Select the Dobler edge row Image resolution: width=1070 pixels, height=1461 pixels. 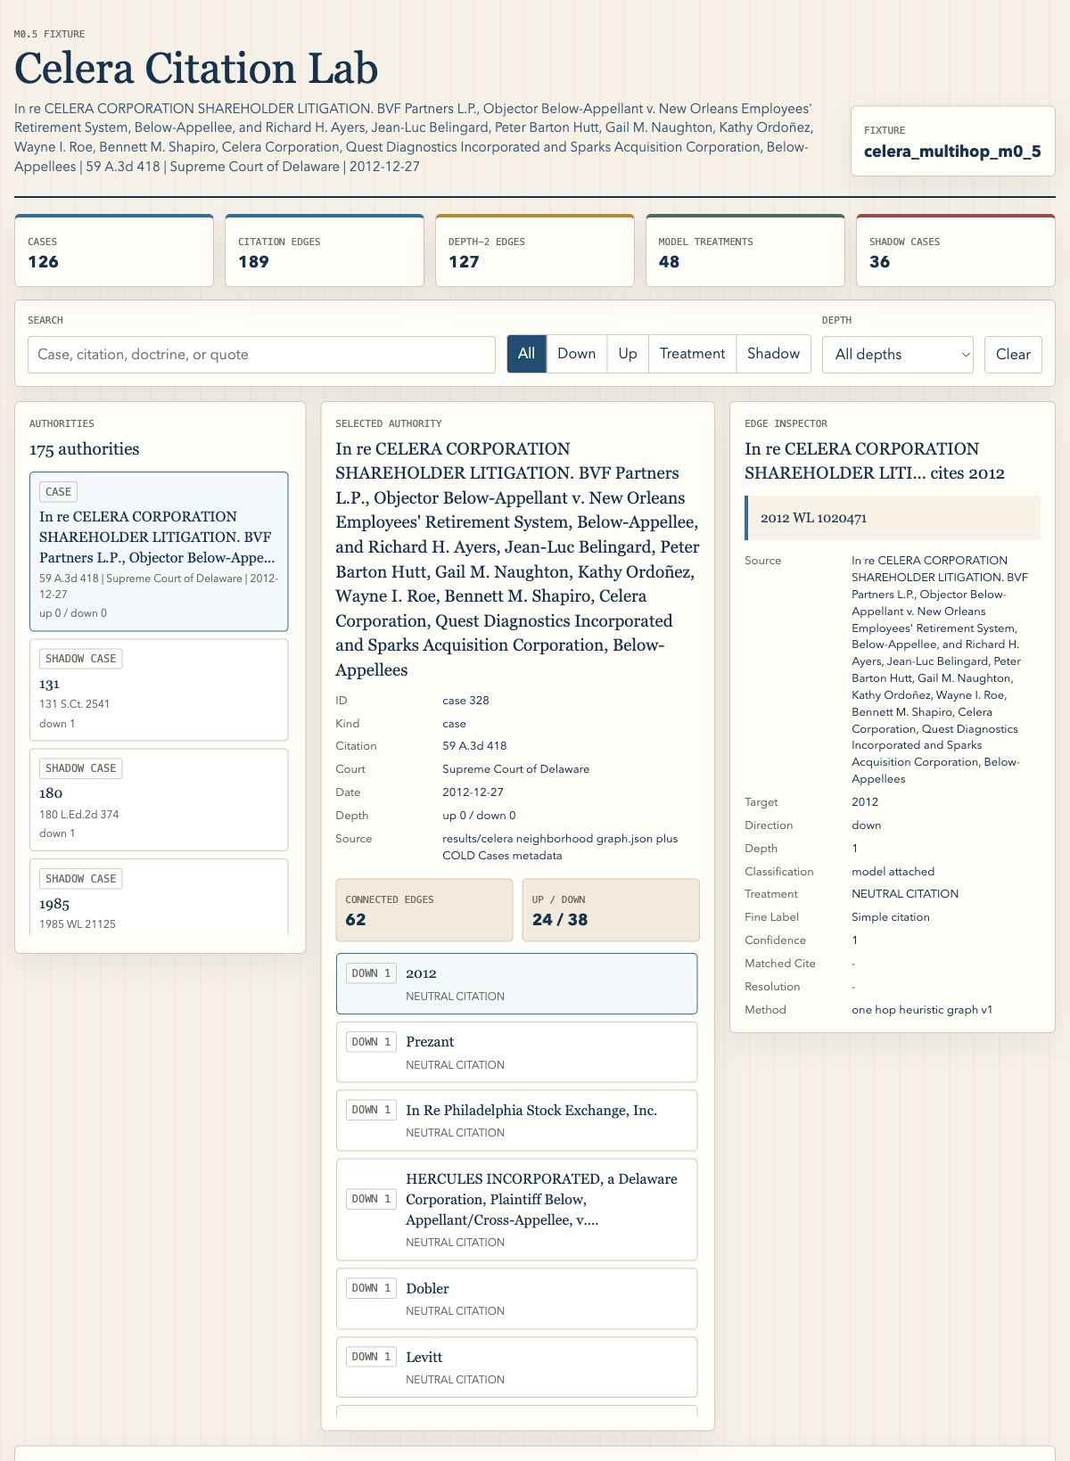(x=516, y=1299)
